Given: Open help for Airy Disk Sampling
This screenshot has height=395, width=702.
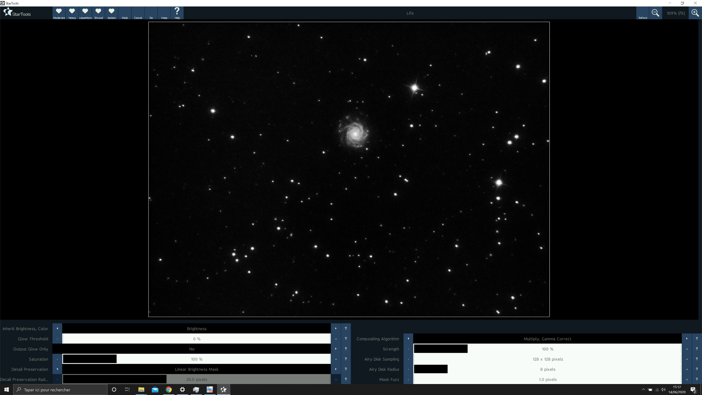Looking at the screenshot, I should (x=697, y=359).
